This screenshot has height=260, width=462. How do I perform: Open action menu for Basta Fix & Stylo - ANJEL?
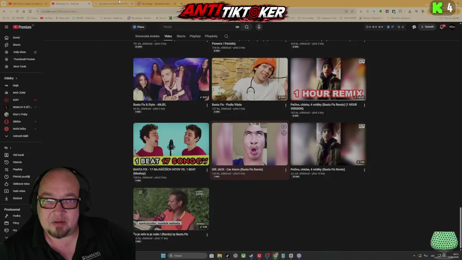[207, 105]
